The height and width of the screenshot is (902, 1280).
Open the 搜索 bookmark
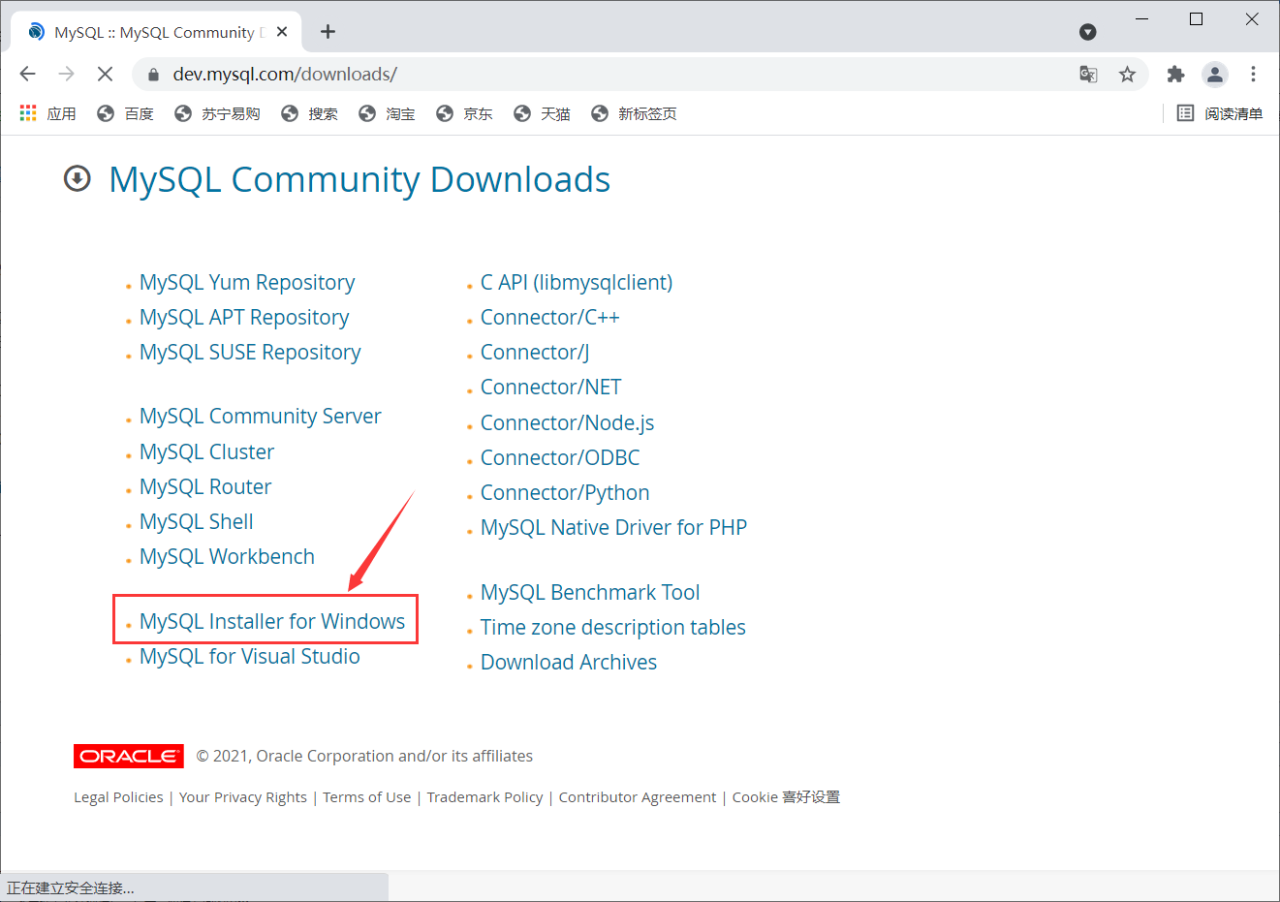(309, 113)
